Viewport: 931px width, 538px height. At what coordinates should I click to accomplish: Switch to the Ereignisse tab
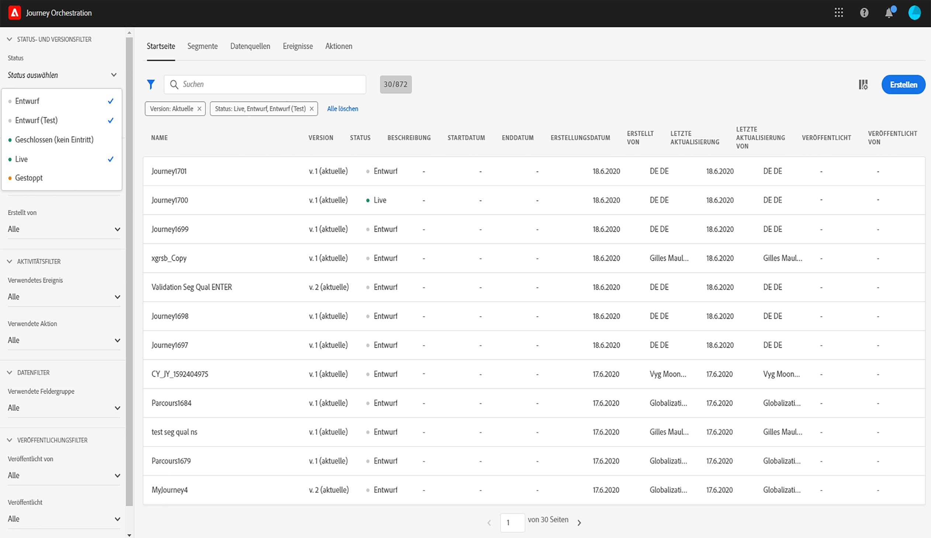click(x=298, y=46)
